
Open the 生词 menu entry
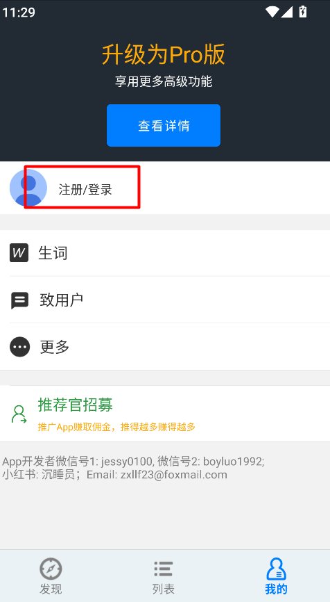pos(165,253)
